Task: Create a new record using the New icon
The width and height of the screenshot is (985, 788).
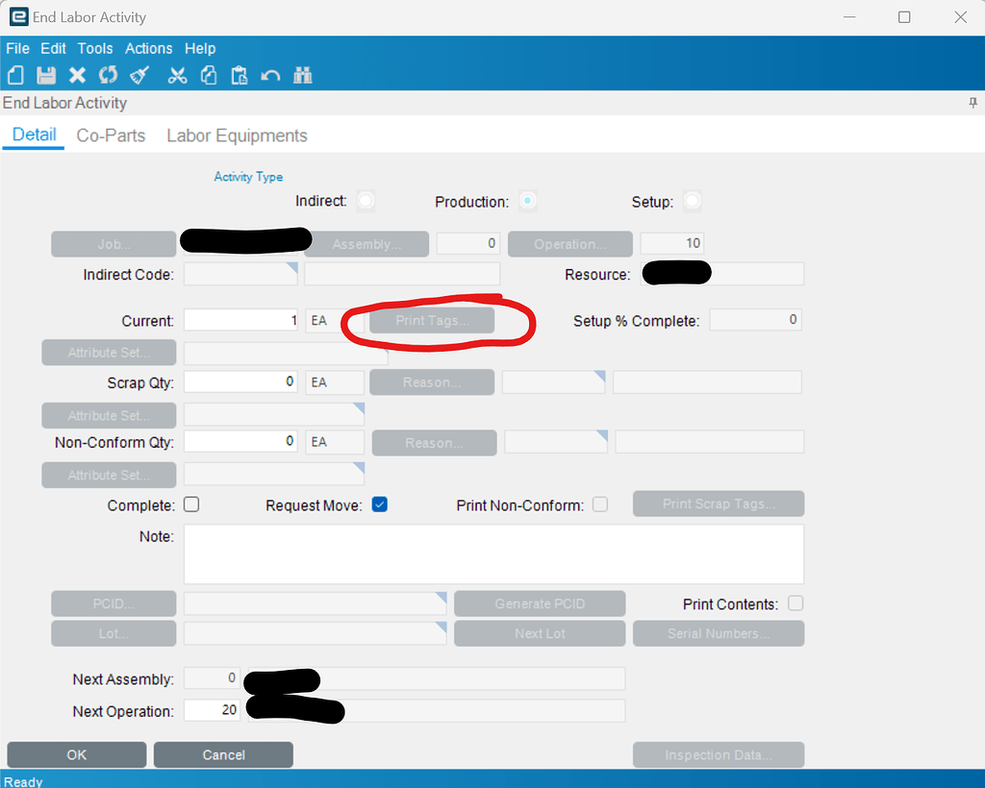Action: click(15, 75)
